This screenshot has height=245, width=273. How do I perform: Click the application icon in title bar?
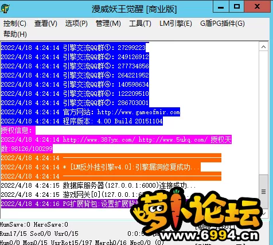[x=5, y=8]
